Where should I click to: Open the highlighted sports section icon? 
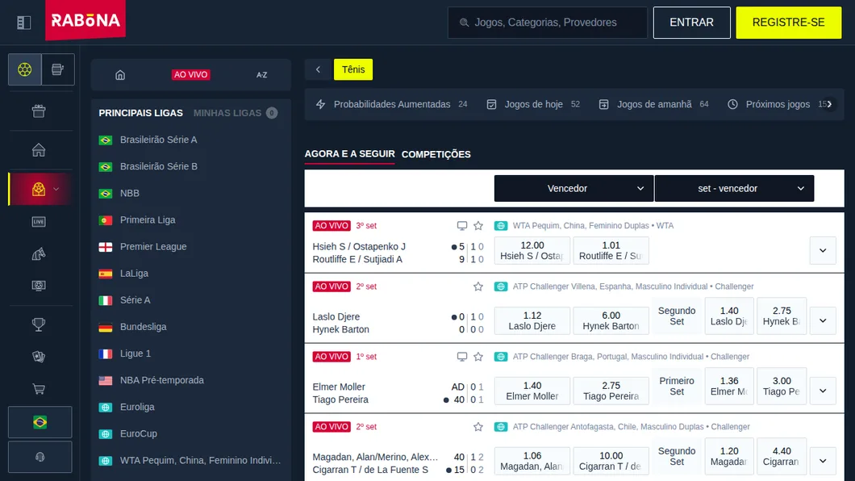[39, 189]
